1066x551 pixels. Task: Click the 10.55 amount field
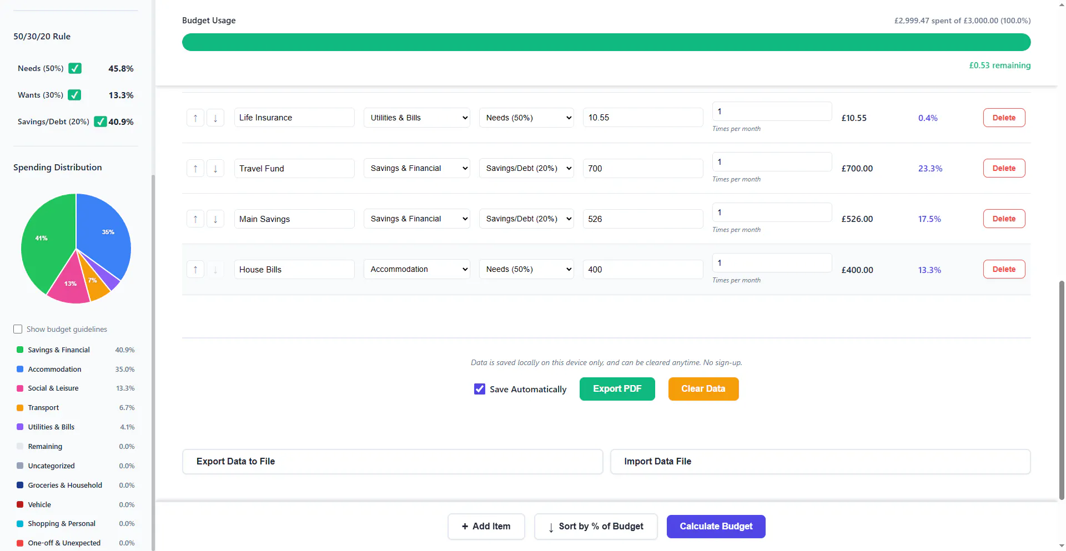643,118
